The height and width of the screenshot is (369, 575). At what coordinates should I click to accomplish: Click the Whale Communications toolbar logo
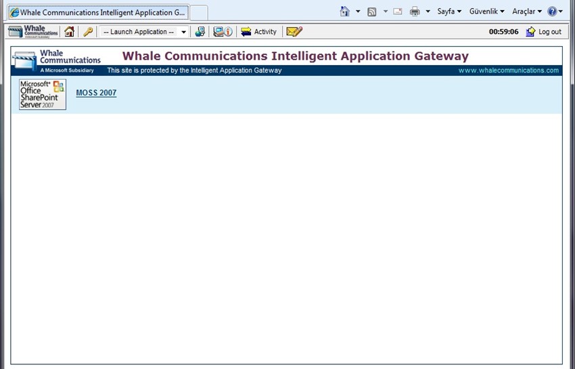pos(33,32)
